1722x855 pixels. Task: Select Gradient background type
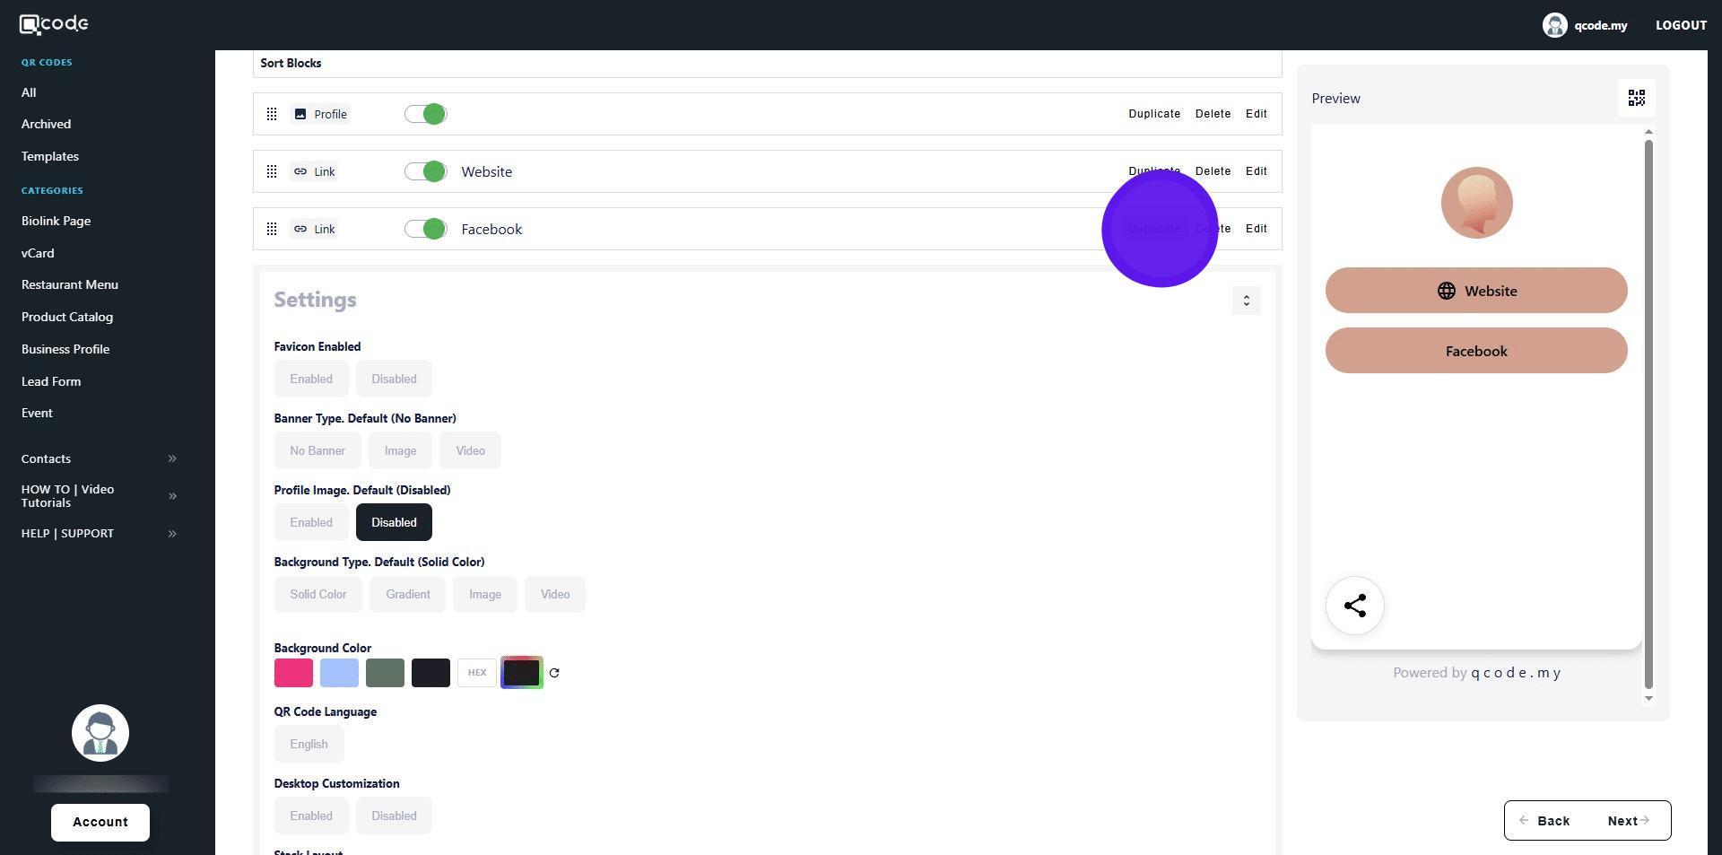tap(407, 594)
